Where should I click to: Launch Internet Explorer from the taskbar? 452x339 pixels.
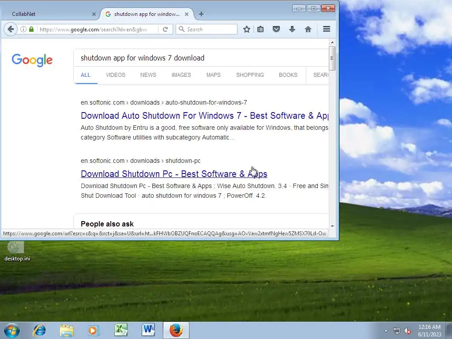pos(39,330)
